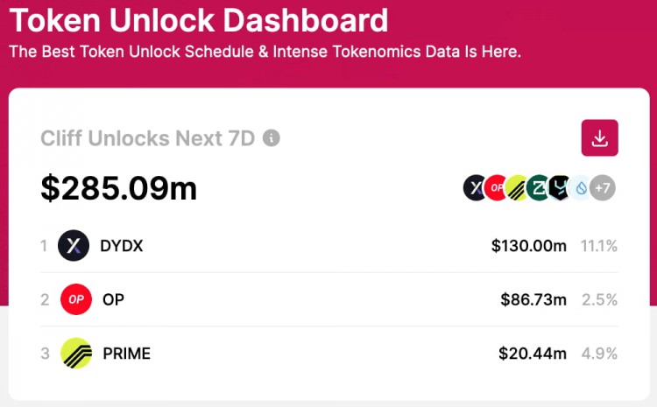Select the green Z token avatar

click(x=538, y=187)
